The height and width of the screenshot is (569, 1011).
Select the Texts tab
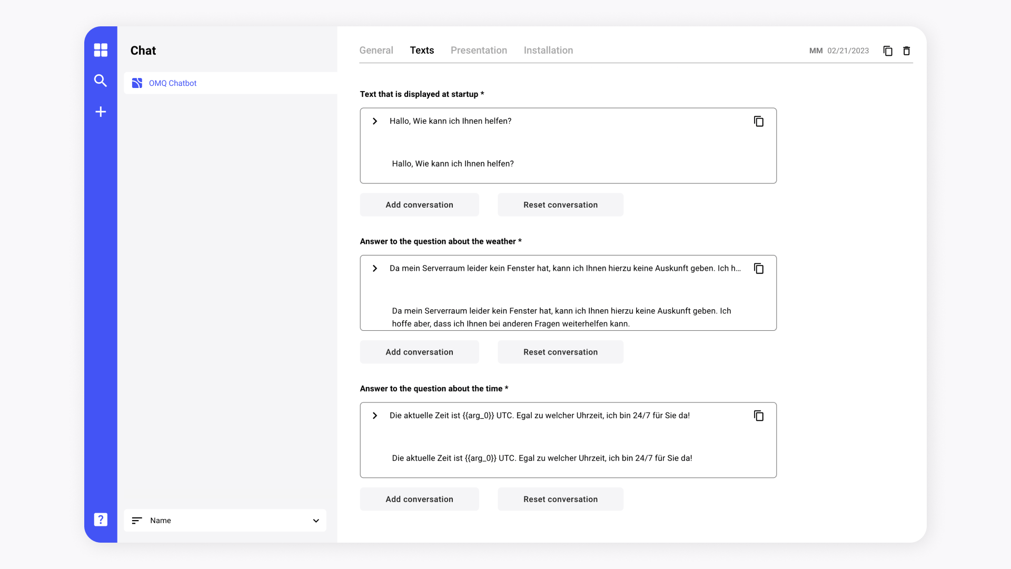422,51
